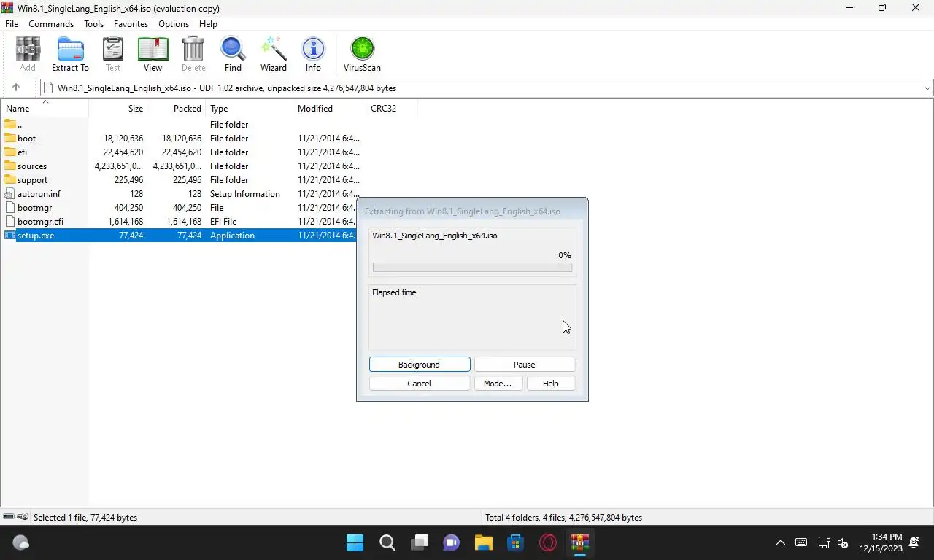This screenshot has width=934, height=560.
Task: Click the Test archive icon
Action: [113, 55]
